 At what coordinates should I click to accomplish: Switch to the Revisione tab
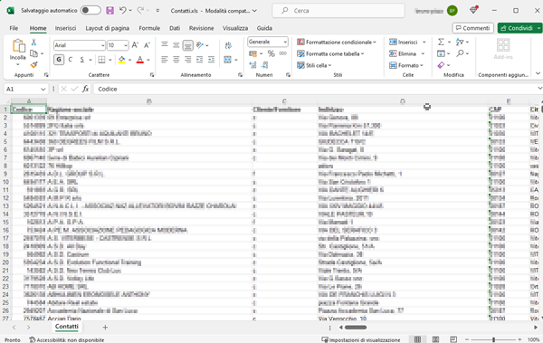point(201,28)
